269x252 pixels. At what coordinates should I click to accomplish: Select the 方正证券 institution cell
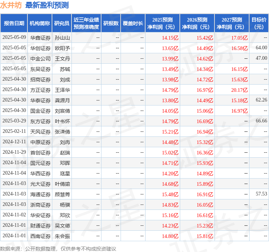point(40,90)
